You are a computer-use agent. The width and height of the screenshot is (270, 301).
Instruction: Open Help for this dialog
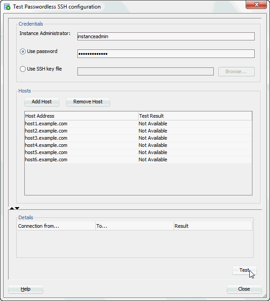point(26,289)
